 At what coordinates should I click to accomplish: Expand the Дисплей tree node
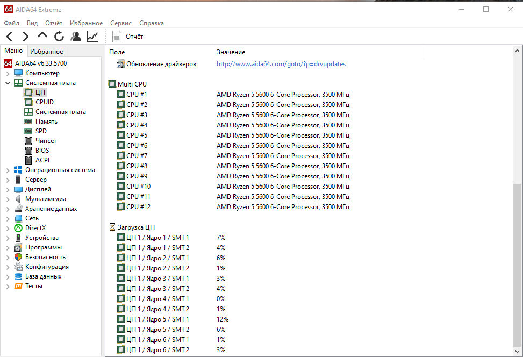pos(8,189)
